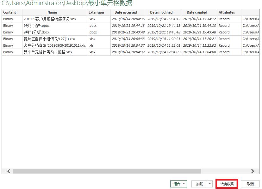262x189 pixels.
Task: Click the Date created column header
Action: point(196,12)
